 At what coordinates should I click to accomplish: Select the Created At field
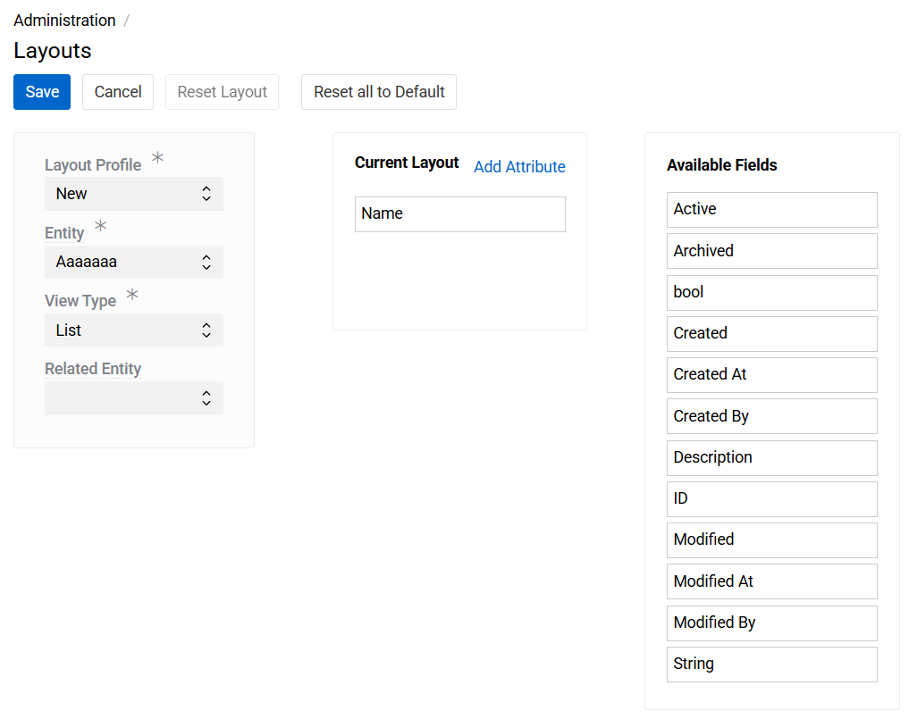coord(771,375)
